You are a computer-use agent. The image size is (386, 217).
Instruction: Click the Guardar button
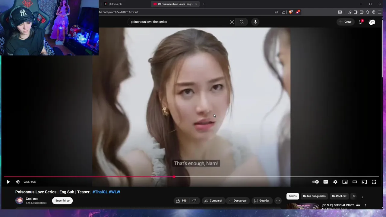(x=262, y=200)
